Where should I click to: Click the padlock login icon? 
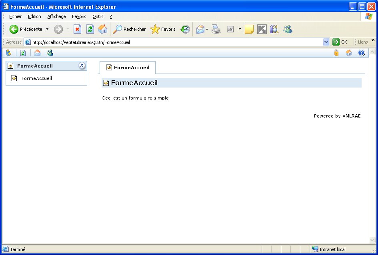pyautogui.click(x=336, y=53)
